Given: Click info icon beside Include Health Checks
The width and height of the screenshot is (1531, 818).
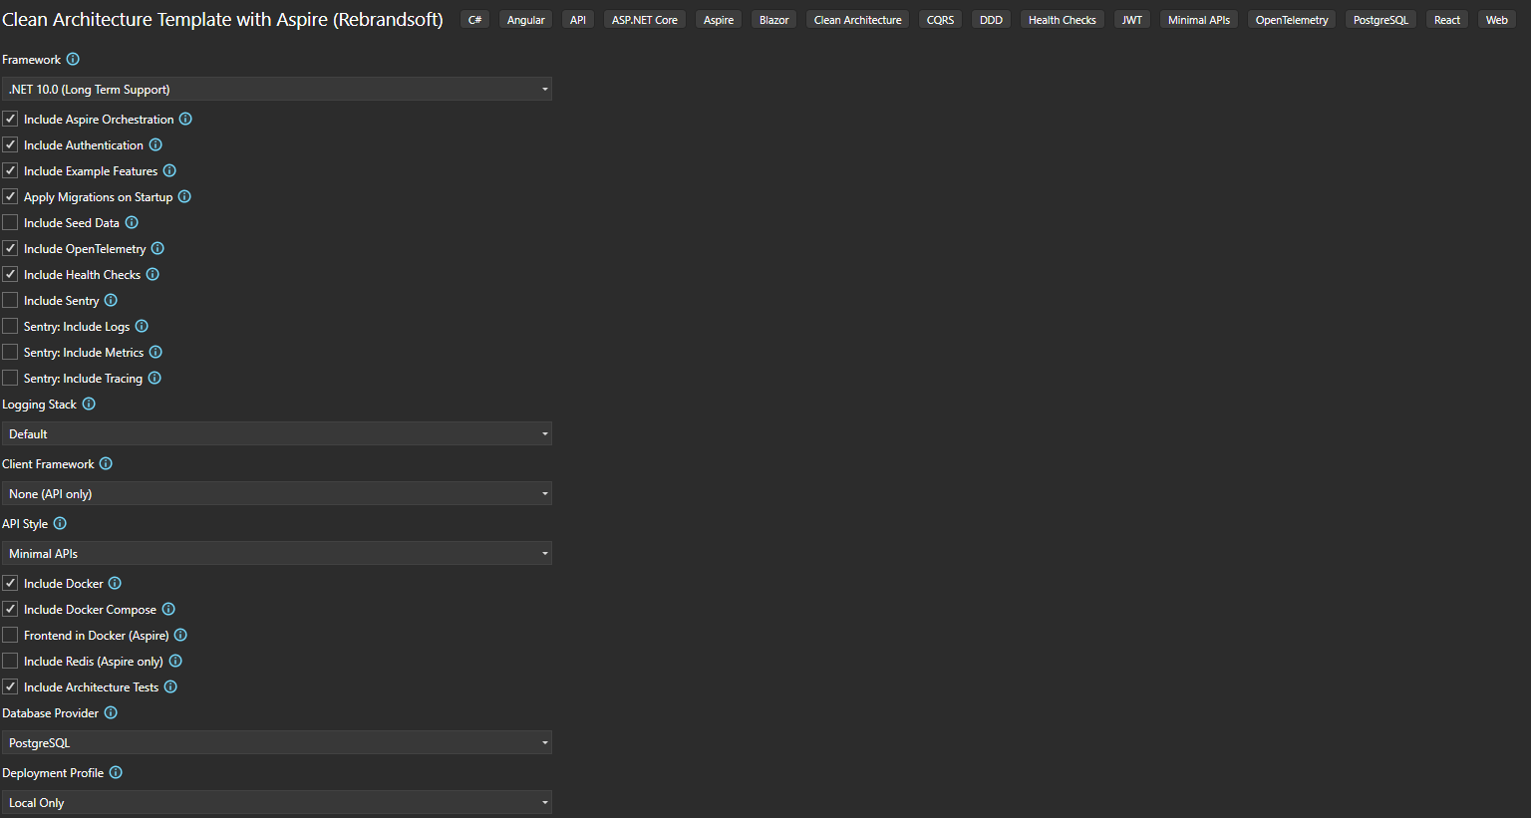Looking at the screenshot, I should (x=153, y=275).
